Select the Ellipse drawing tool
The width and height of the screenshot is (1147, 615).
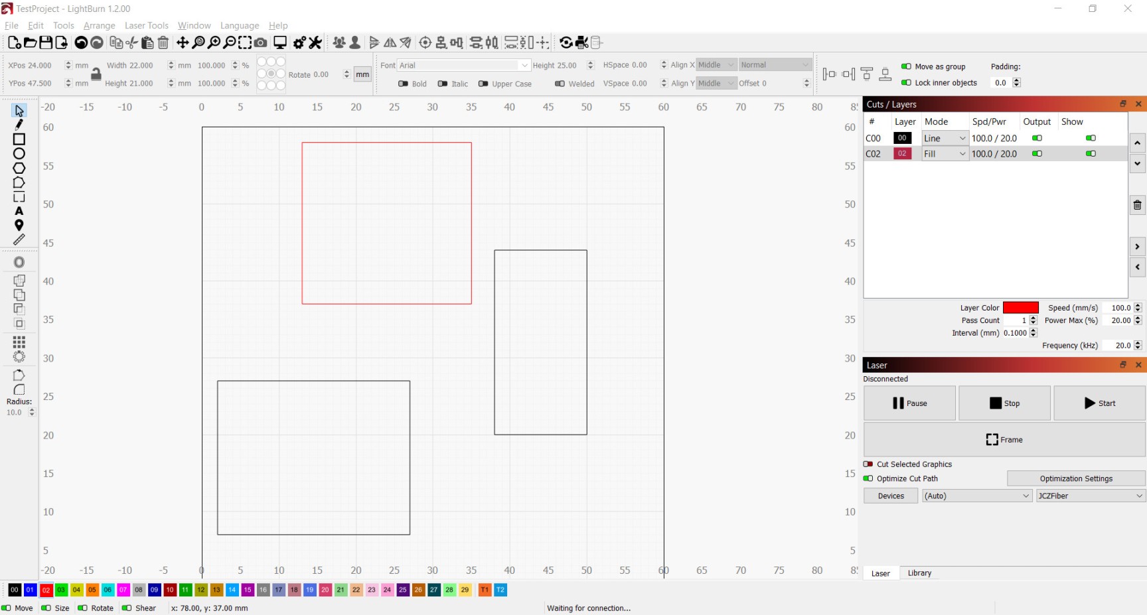click(x=19, y=154)
